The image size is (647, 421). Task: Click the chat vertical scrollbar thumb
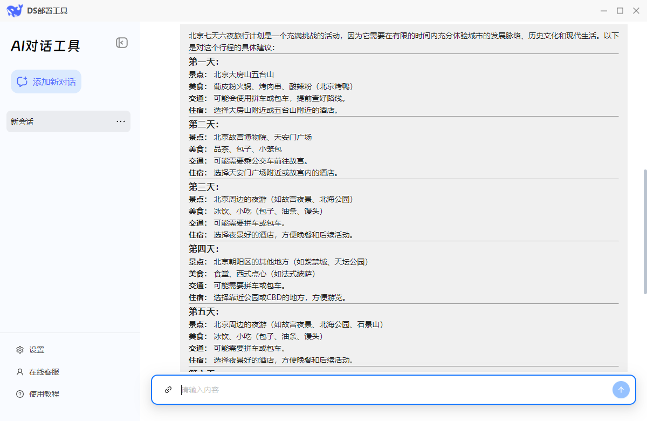pyautogui.click(x=644, y=232)
